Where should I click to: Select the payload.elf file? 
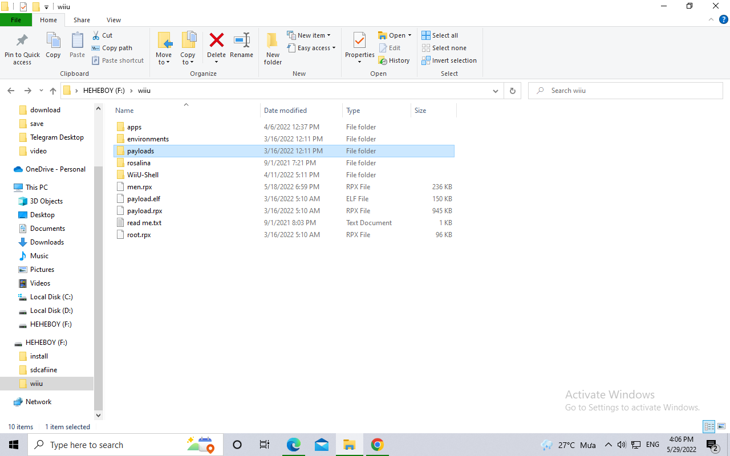pos(283,199)
